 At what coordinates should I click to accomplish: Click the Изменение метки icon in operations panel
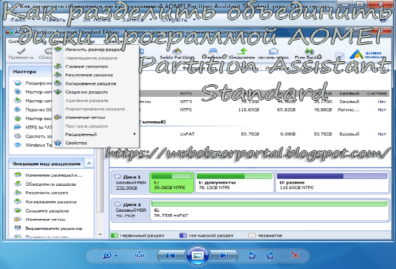click(x=18, y=219)
